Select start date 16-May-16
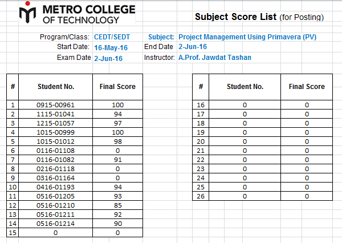The height and width of the screenshot is (243, 342). (111, 47)
